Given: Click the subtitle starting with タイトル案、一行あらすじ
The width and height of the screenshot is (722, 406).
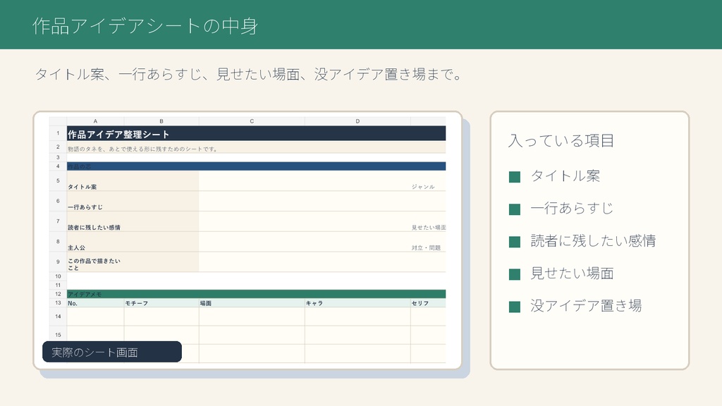Looking at the screenshot, I should [249, 74].
